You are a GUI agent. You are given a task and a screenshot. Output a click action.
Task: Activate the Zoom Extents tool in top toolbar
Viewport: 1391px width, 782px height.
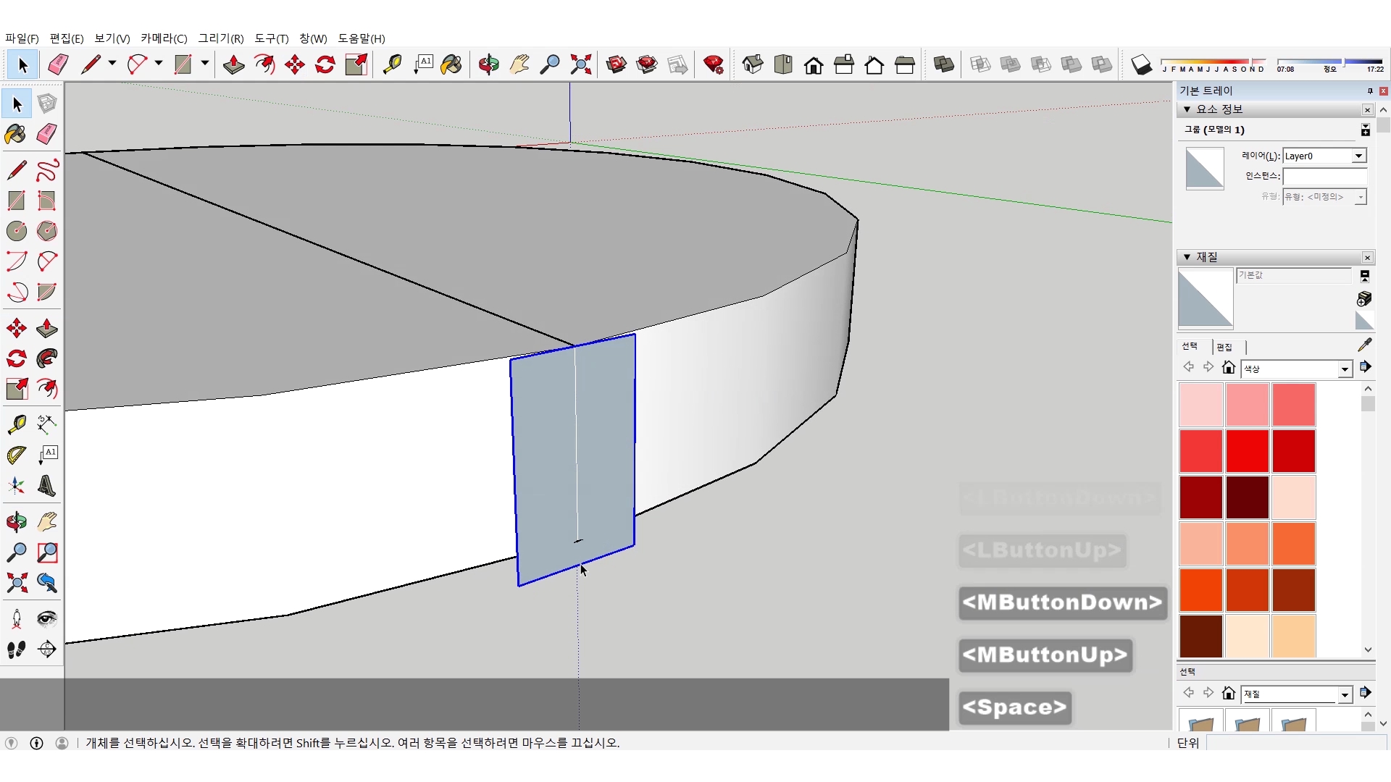580,65
